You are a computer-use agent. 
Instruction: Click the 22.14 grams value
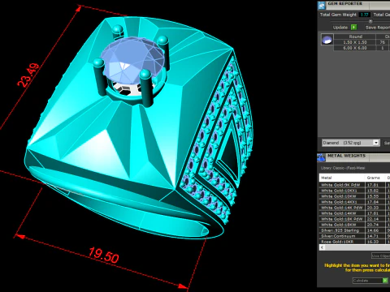pos(373,219)
